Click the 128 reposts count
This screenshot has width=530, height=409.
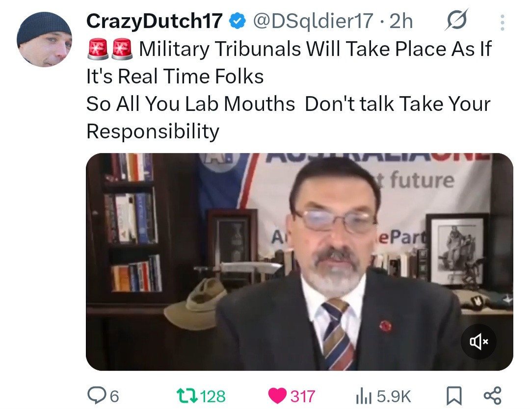pos(212,396)
